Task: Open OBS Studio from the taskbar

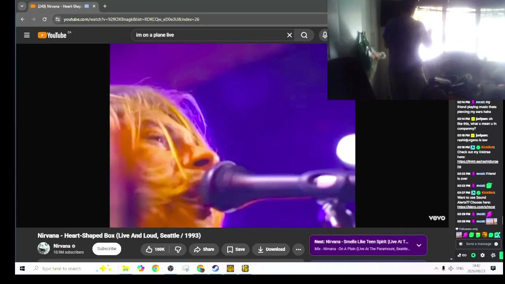Action: pyautogui.click(x=170, y=269)
